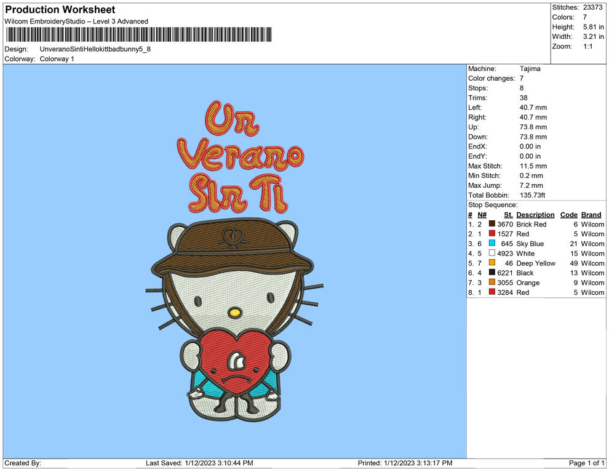The width and height of the screenshot is (609, 469).
Task: Click the barcode at the top
Action: [138, 34]
